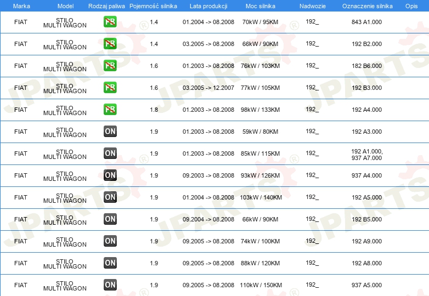This screenshot has width=429, height=296.
Task: Click the Oznaczenie silnika column header
Action: point(367,6)
